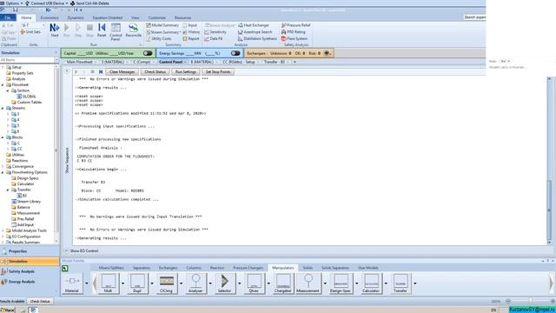Click the zoom slider in status bar
Viewport: 556px width, 313px height.
click(530, 301)
